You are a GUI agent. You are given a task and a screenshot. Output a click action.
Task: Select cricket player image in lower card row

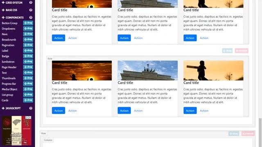coord(213,71)
